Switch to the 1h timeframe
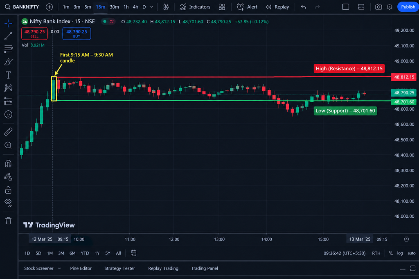Screen dimensions: 419x279 (126, 7)
